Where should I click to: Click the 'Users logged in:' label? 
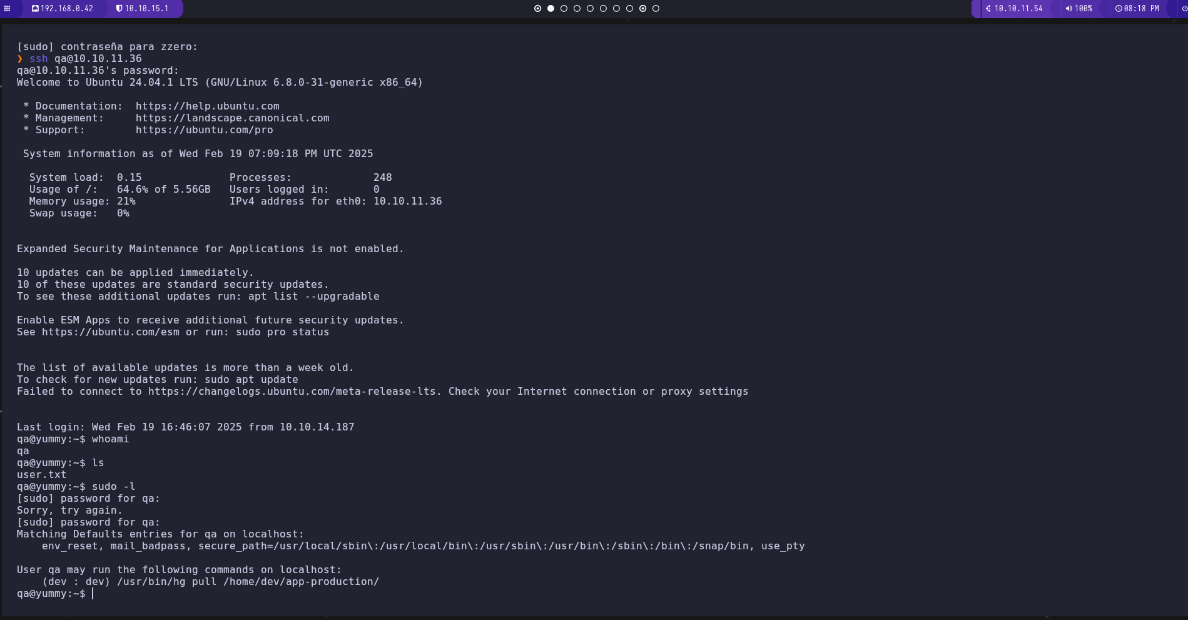(280, 190)
